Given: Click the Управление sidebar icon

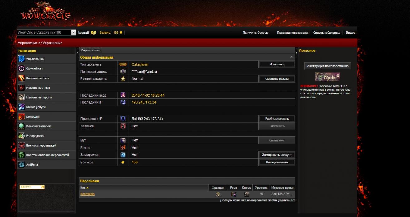Looking at the screenshot, I should coord(22,59).
